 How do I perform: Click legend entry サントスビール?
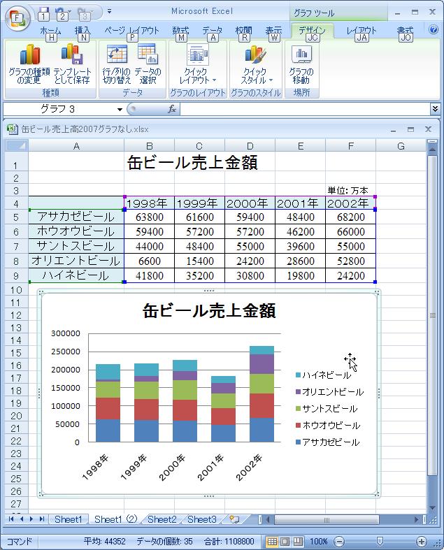click(327, 409)
